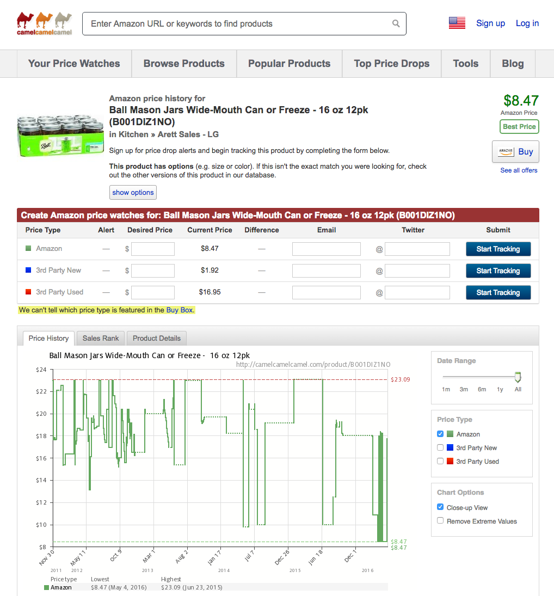This screenshot has width=554, height=596.
Task: Click Start Tracking for Amazon row
Action: tap(498, 249)
